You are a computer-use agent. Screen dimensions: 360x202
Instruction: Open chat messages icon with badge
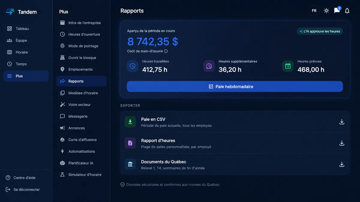[337, 11]
